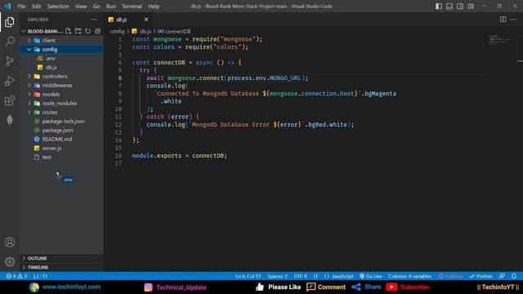Open Customize Layout icon
Screen dimensions: 523x294
click(x=471, y=7)
